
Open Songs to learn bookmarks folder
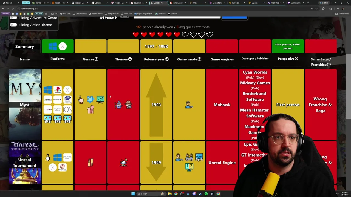click(x=112, y=13)
